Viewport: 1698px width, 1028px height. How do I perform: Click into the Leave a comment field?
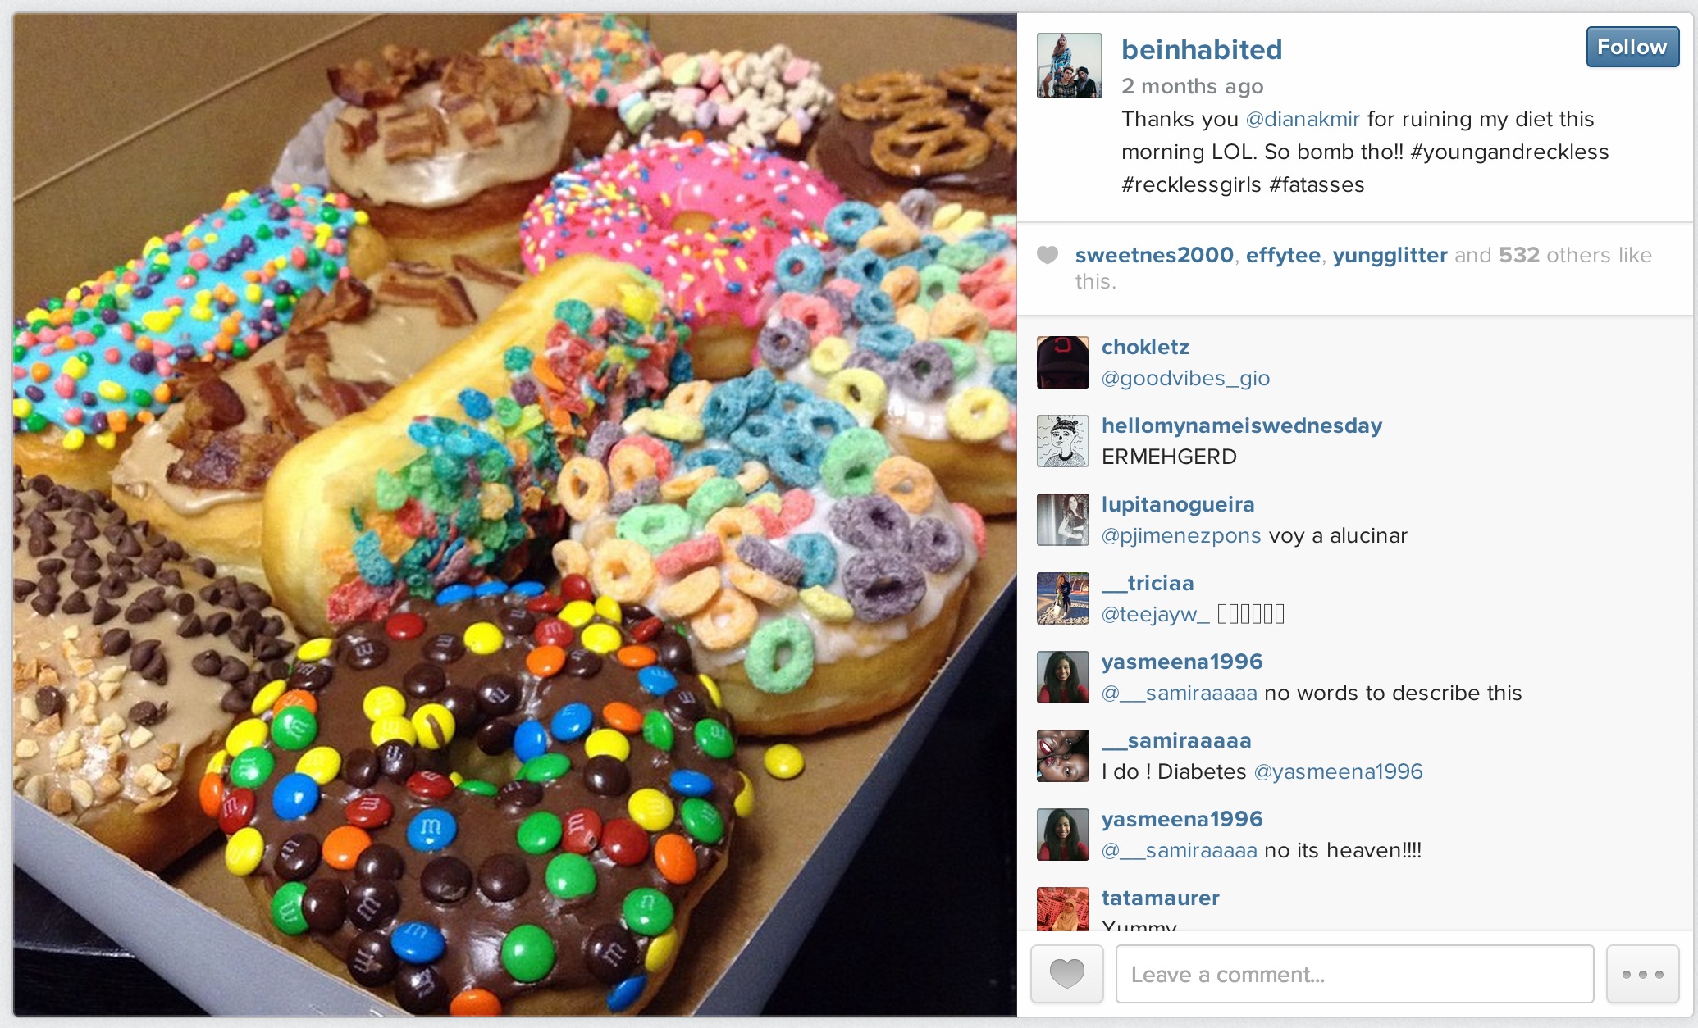pos(1354,974)
